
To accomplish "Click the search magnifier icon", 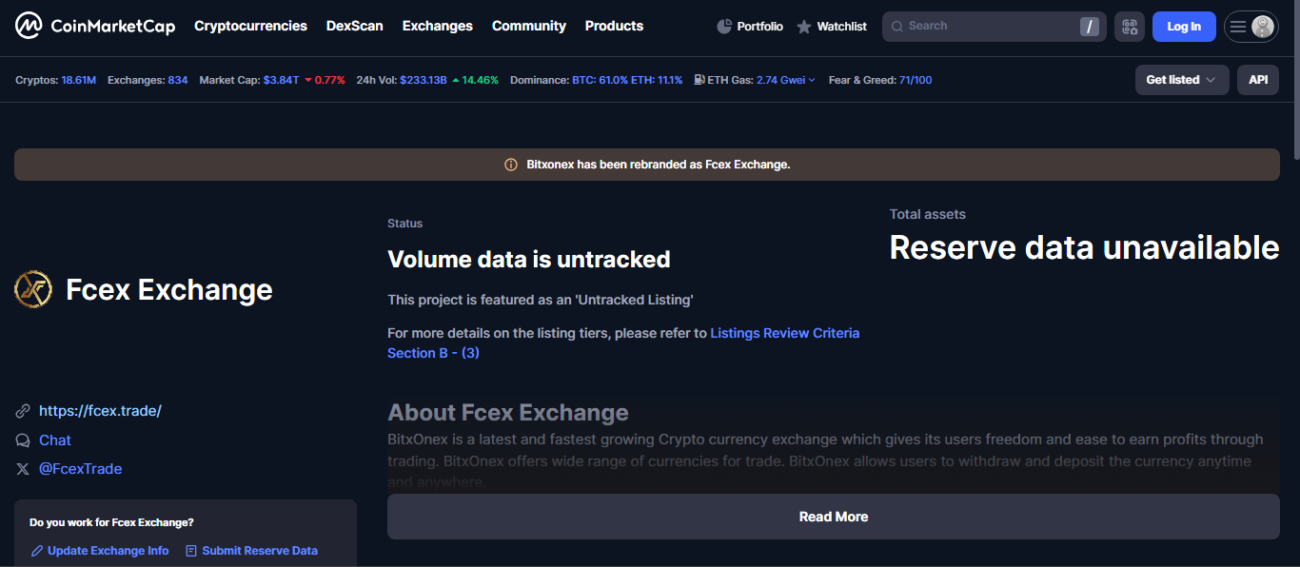I will [x=896, y=27].
